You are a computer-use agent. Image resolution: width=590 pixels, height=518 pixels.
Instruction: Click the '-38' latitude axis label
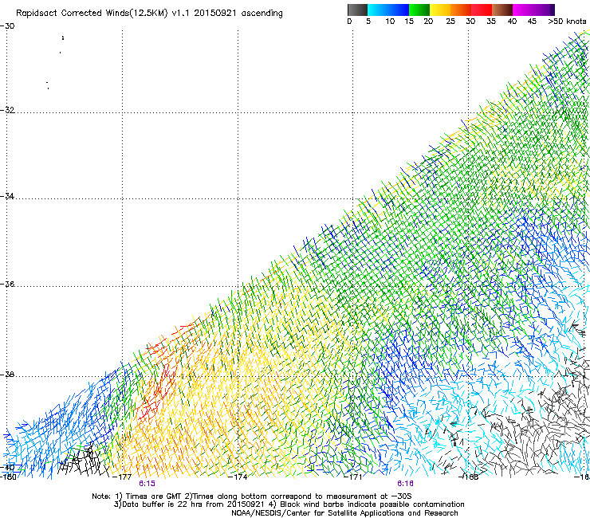pyautogui.click(x=7, y=375)
